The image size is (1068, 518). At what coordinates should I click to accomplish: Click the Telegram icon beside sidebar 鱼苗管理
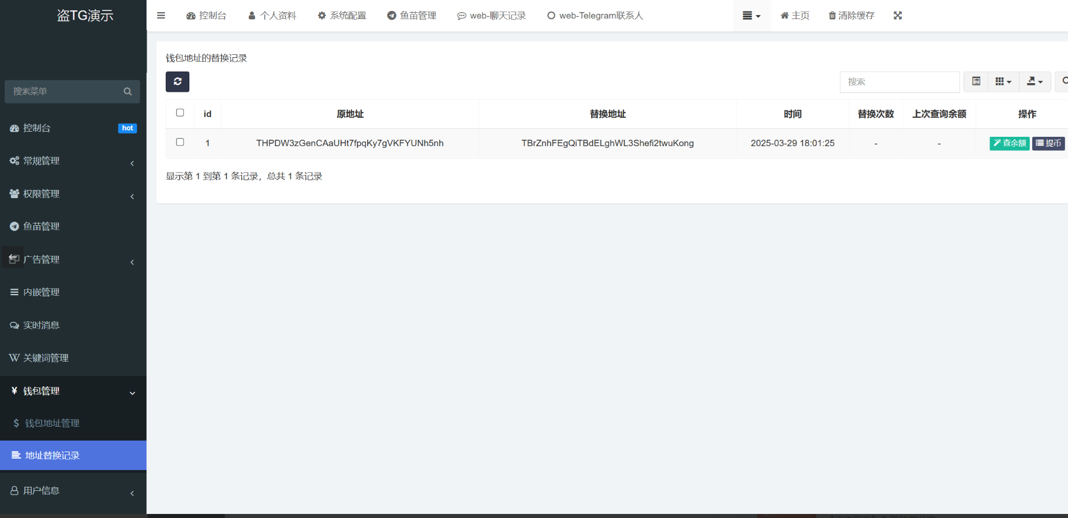click(x=14, y=227)
